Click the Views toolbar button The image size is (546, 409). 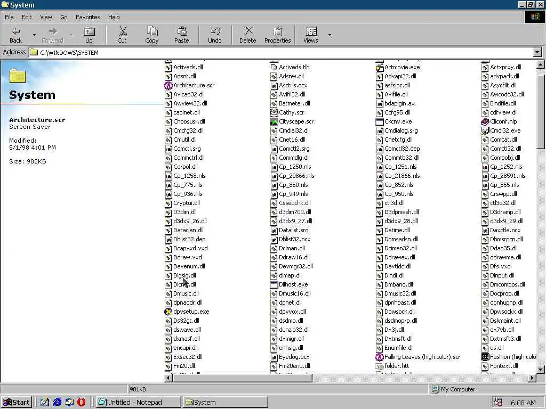311,35
